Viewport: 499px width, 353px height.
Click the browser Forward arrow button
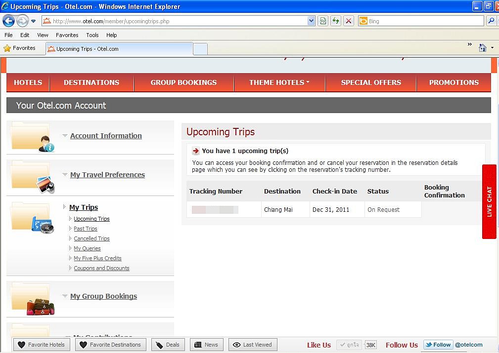[x=22, y=21]
